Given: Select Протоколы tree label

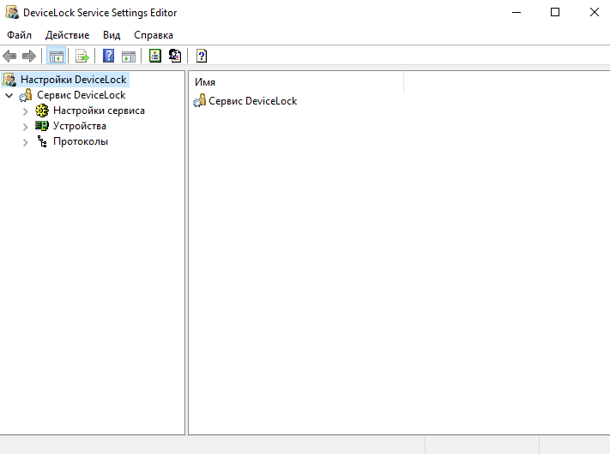Looking at the screenshot, I should pos(81,141).
